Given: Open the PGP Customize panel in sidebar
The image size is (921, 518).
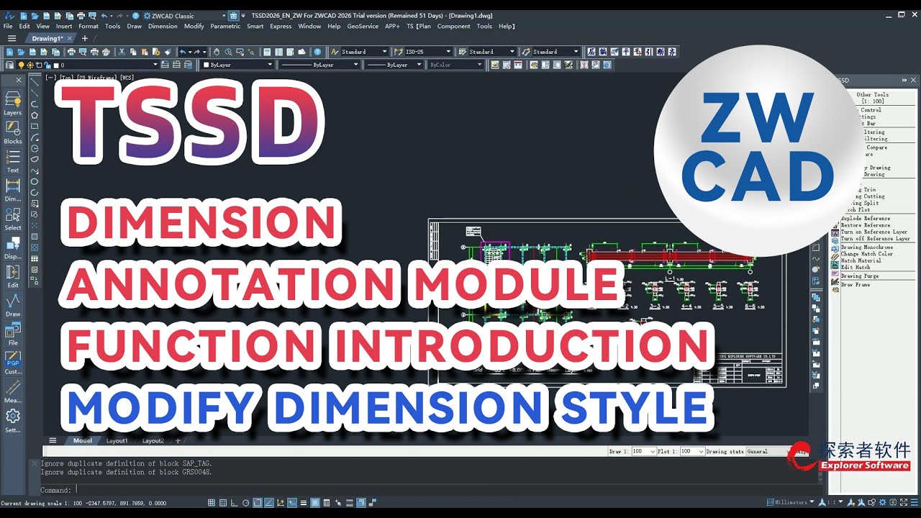Looking at the screenshot, I should click(x=12, y=363).
